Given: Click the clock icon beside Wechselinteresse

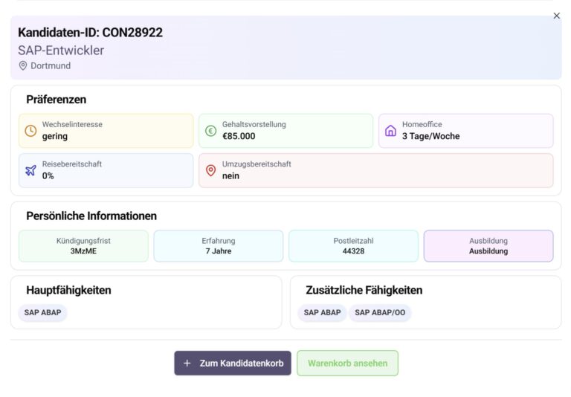Looking at the screenshot, I should 30,131.
